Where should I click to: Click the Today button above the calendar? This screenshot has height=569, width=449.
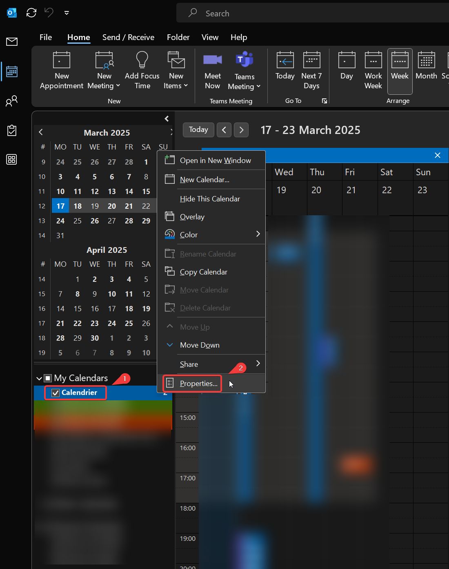pyautogui.click(x=198, y=129)
